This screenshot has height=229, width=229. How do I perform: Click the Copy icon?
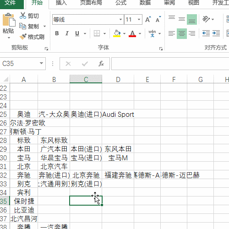pyautogui.click(x=23, y=26)
